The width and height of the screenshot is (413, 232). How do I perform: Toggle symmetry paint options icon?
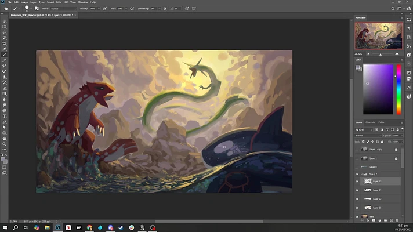click(194, 9)
